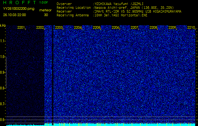Select the Ovserver label
The height and width of the screenshot is (126, 198).
[x=64, y=4]
